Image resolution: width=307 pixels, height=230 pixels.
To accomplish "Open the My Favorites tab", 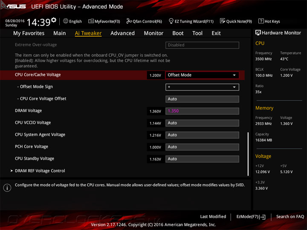I will [29, 33].
